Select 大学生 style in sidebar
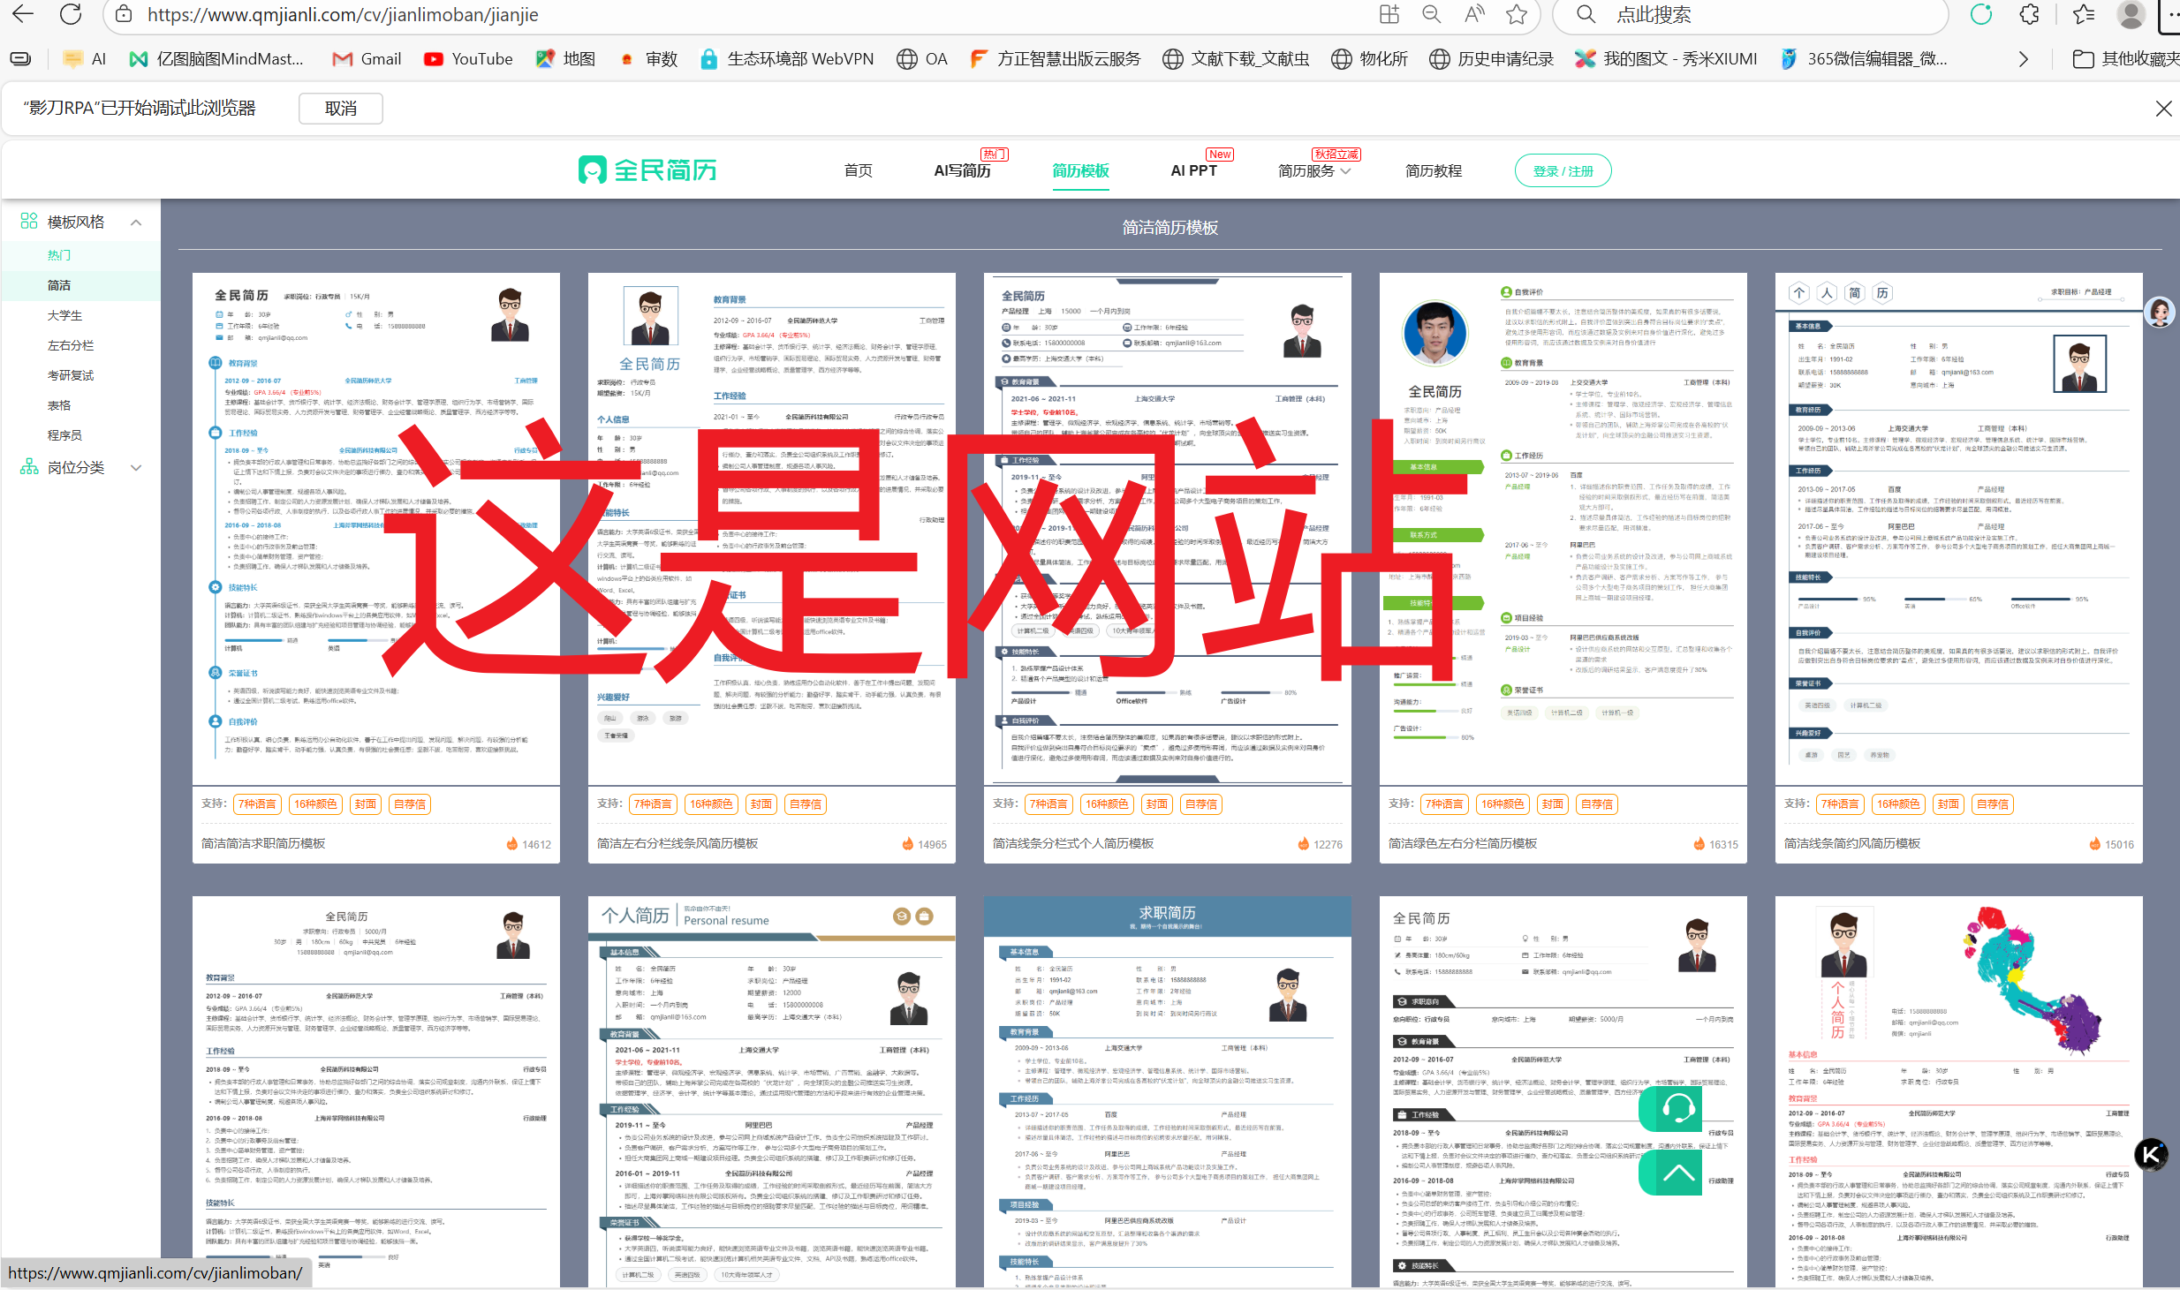This screenshot has height=1290, width=2180. pyautogui.click(x=64, y=315)
